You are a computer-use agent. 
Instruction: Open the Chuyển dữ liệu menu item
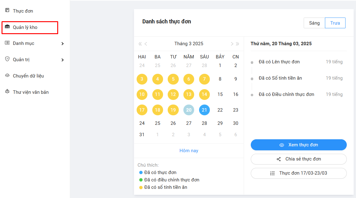(x=29, y=76)
